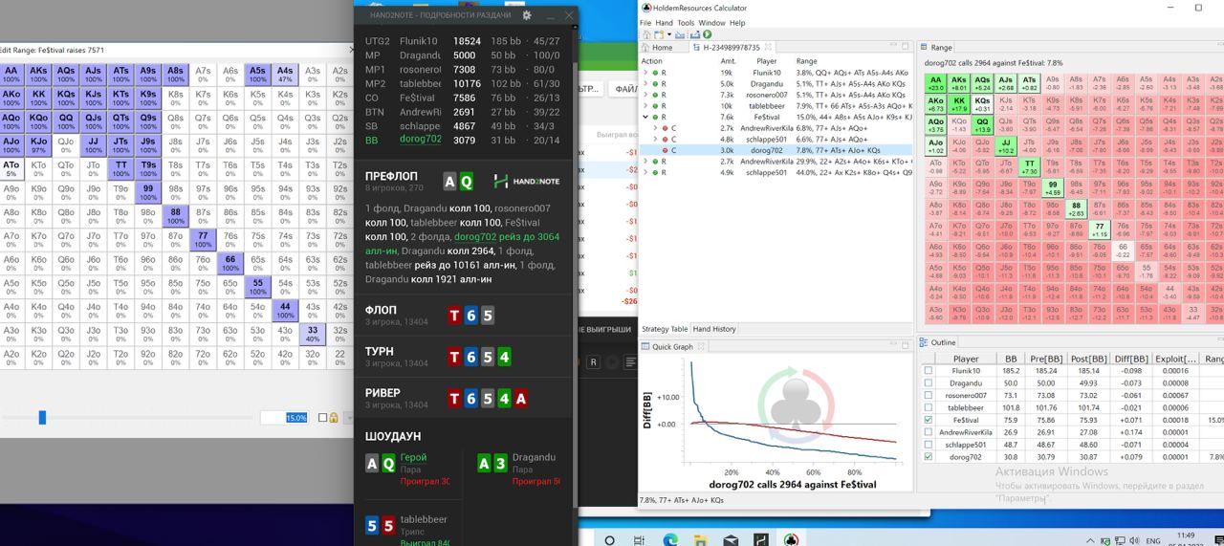The width and height of the screenshot is (1224, 546).
Task: Click the speaker volume icon in system tray
Action: coord(1134,540)
